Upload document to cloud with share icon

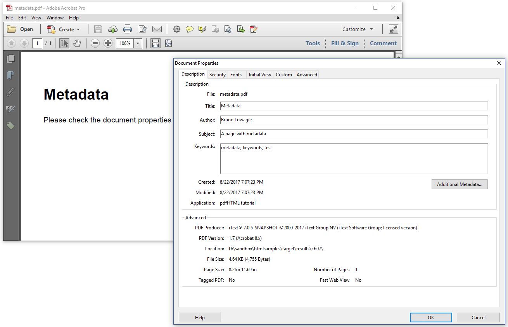pyautogui.click(x=112, y=29)
